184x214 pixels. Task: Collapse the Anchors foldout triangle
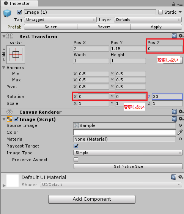coord(4,68)
